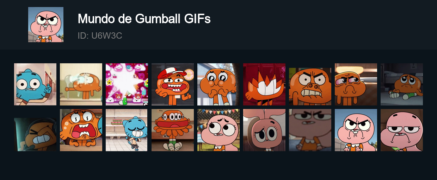Select the screaming Darwin open-mouth GIF
The image size is (437, 180).
[81, 130]
